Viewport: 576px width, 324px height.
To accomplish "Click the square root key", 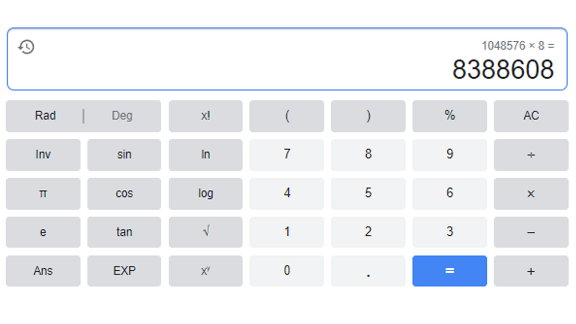I will pyautogui.click(x=205, y=232).
